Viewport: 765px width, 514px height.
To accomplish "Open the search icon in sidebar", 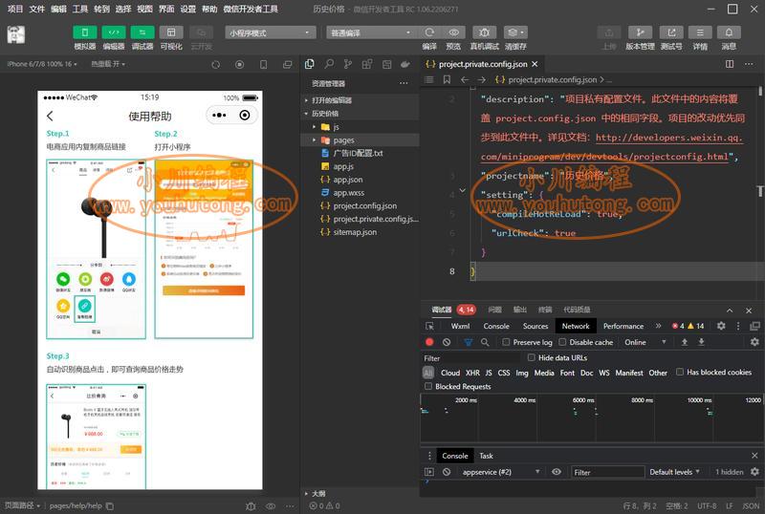I will point(329,64).
